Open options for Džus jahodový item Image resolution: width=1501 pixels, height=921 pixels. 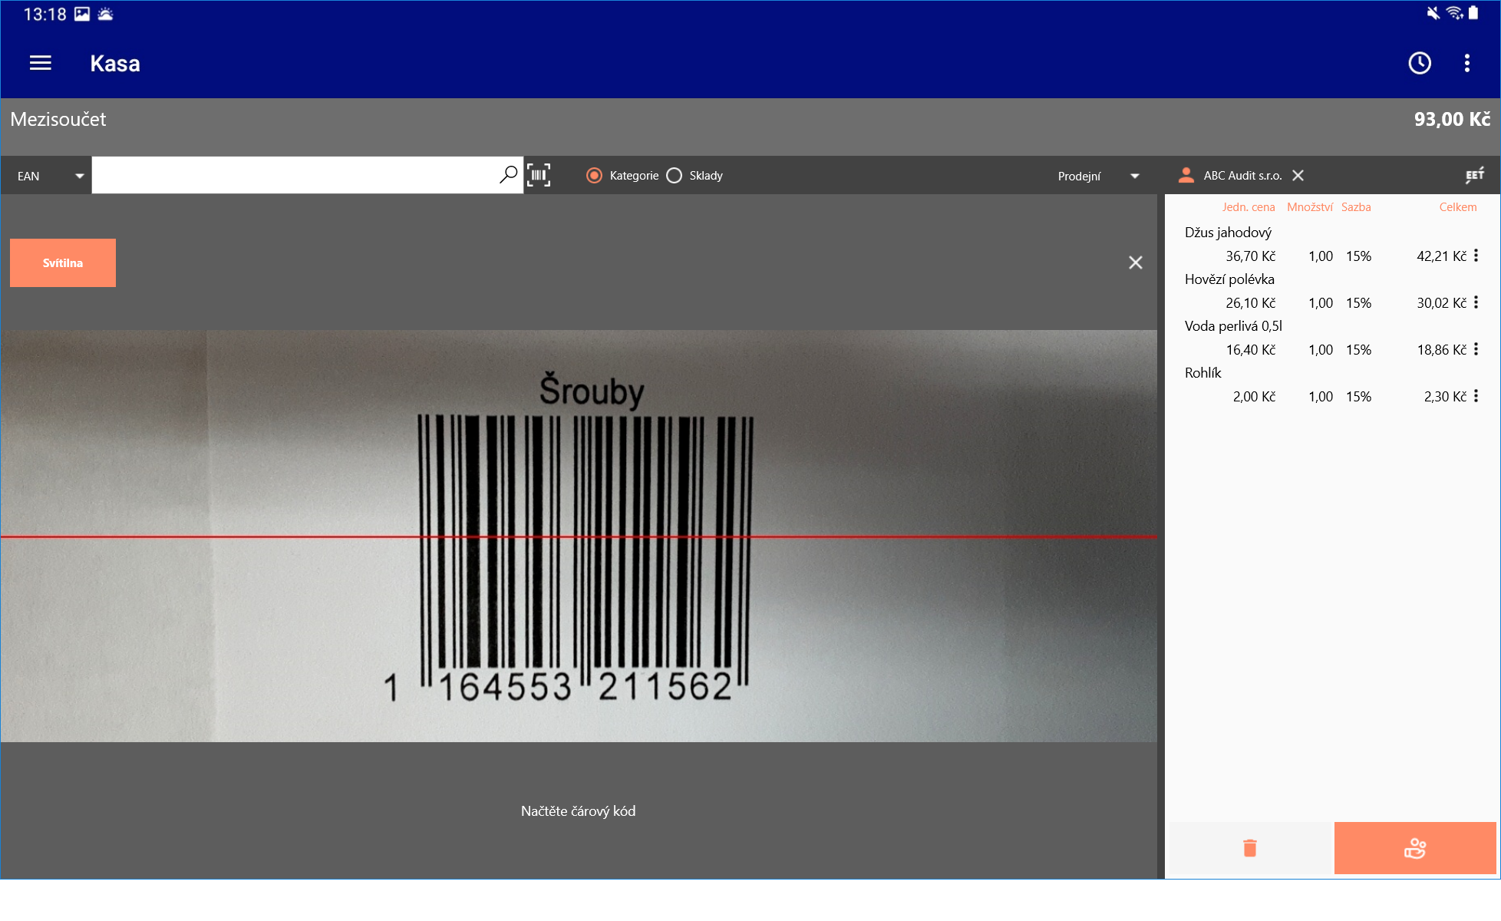(x=1476, y=256)
